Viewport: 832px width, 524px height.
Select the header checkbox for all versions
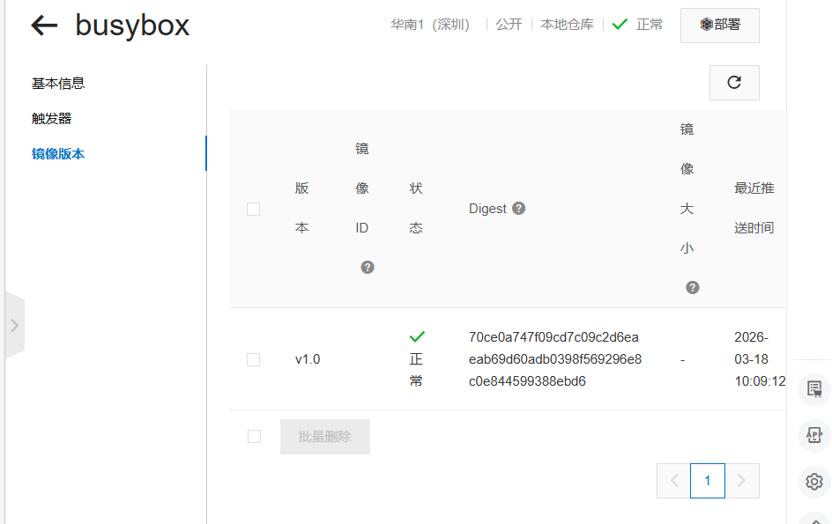(x=254, y=209)
